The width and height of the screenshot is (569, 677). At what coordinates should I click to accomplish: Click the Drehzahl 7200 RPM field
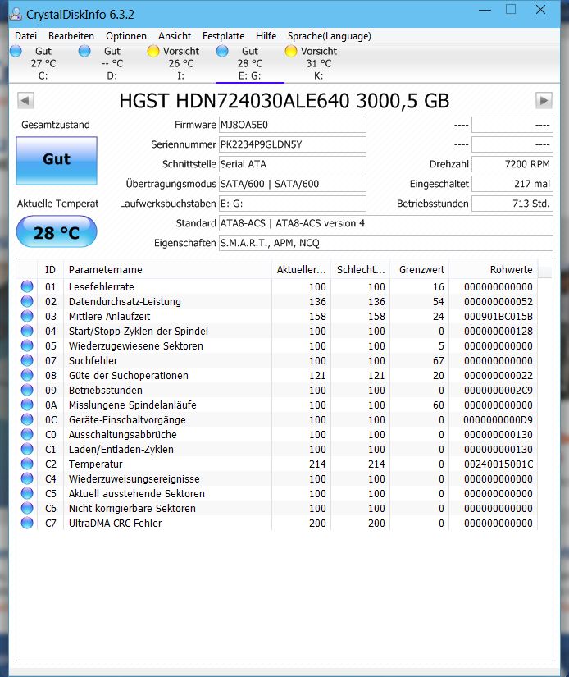pos(512,164)
